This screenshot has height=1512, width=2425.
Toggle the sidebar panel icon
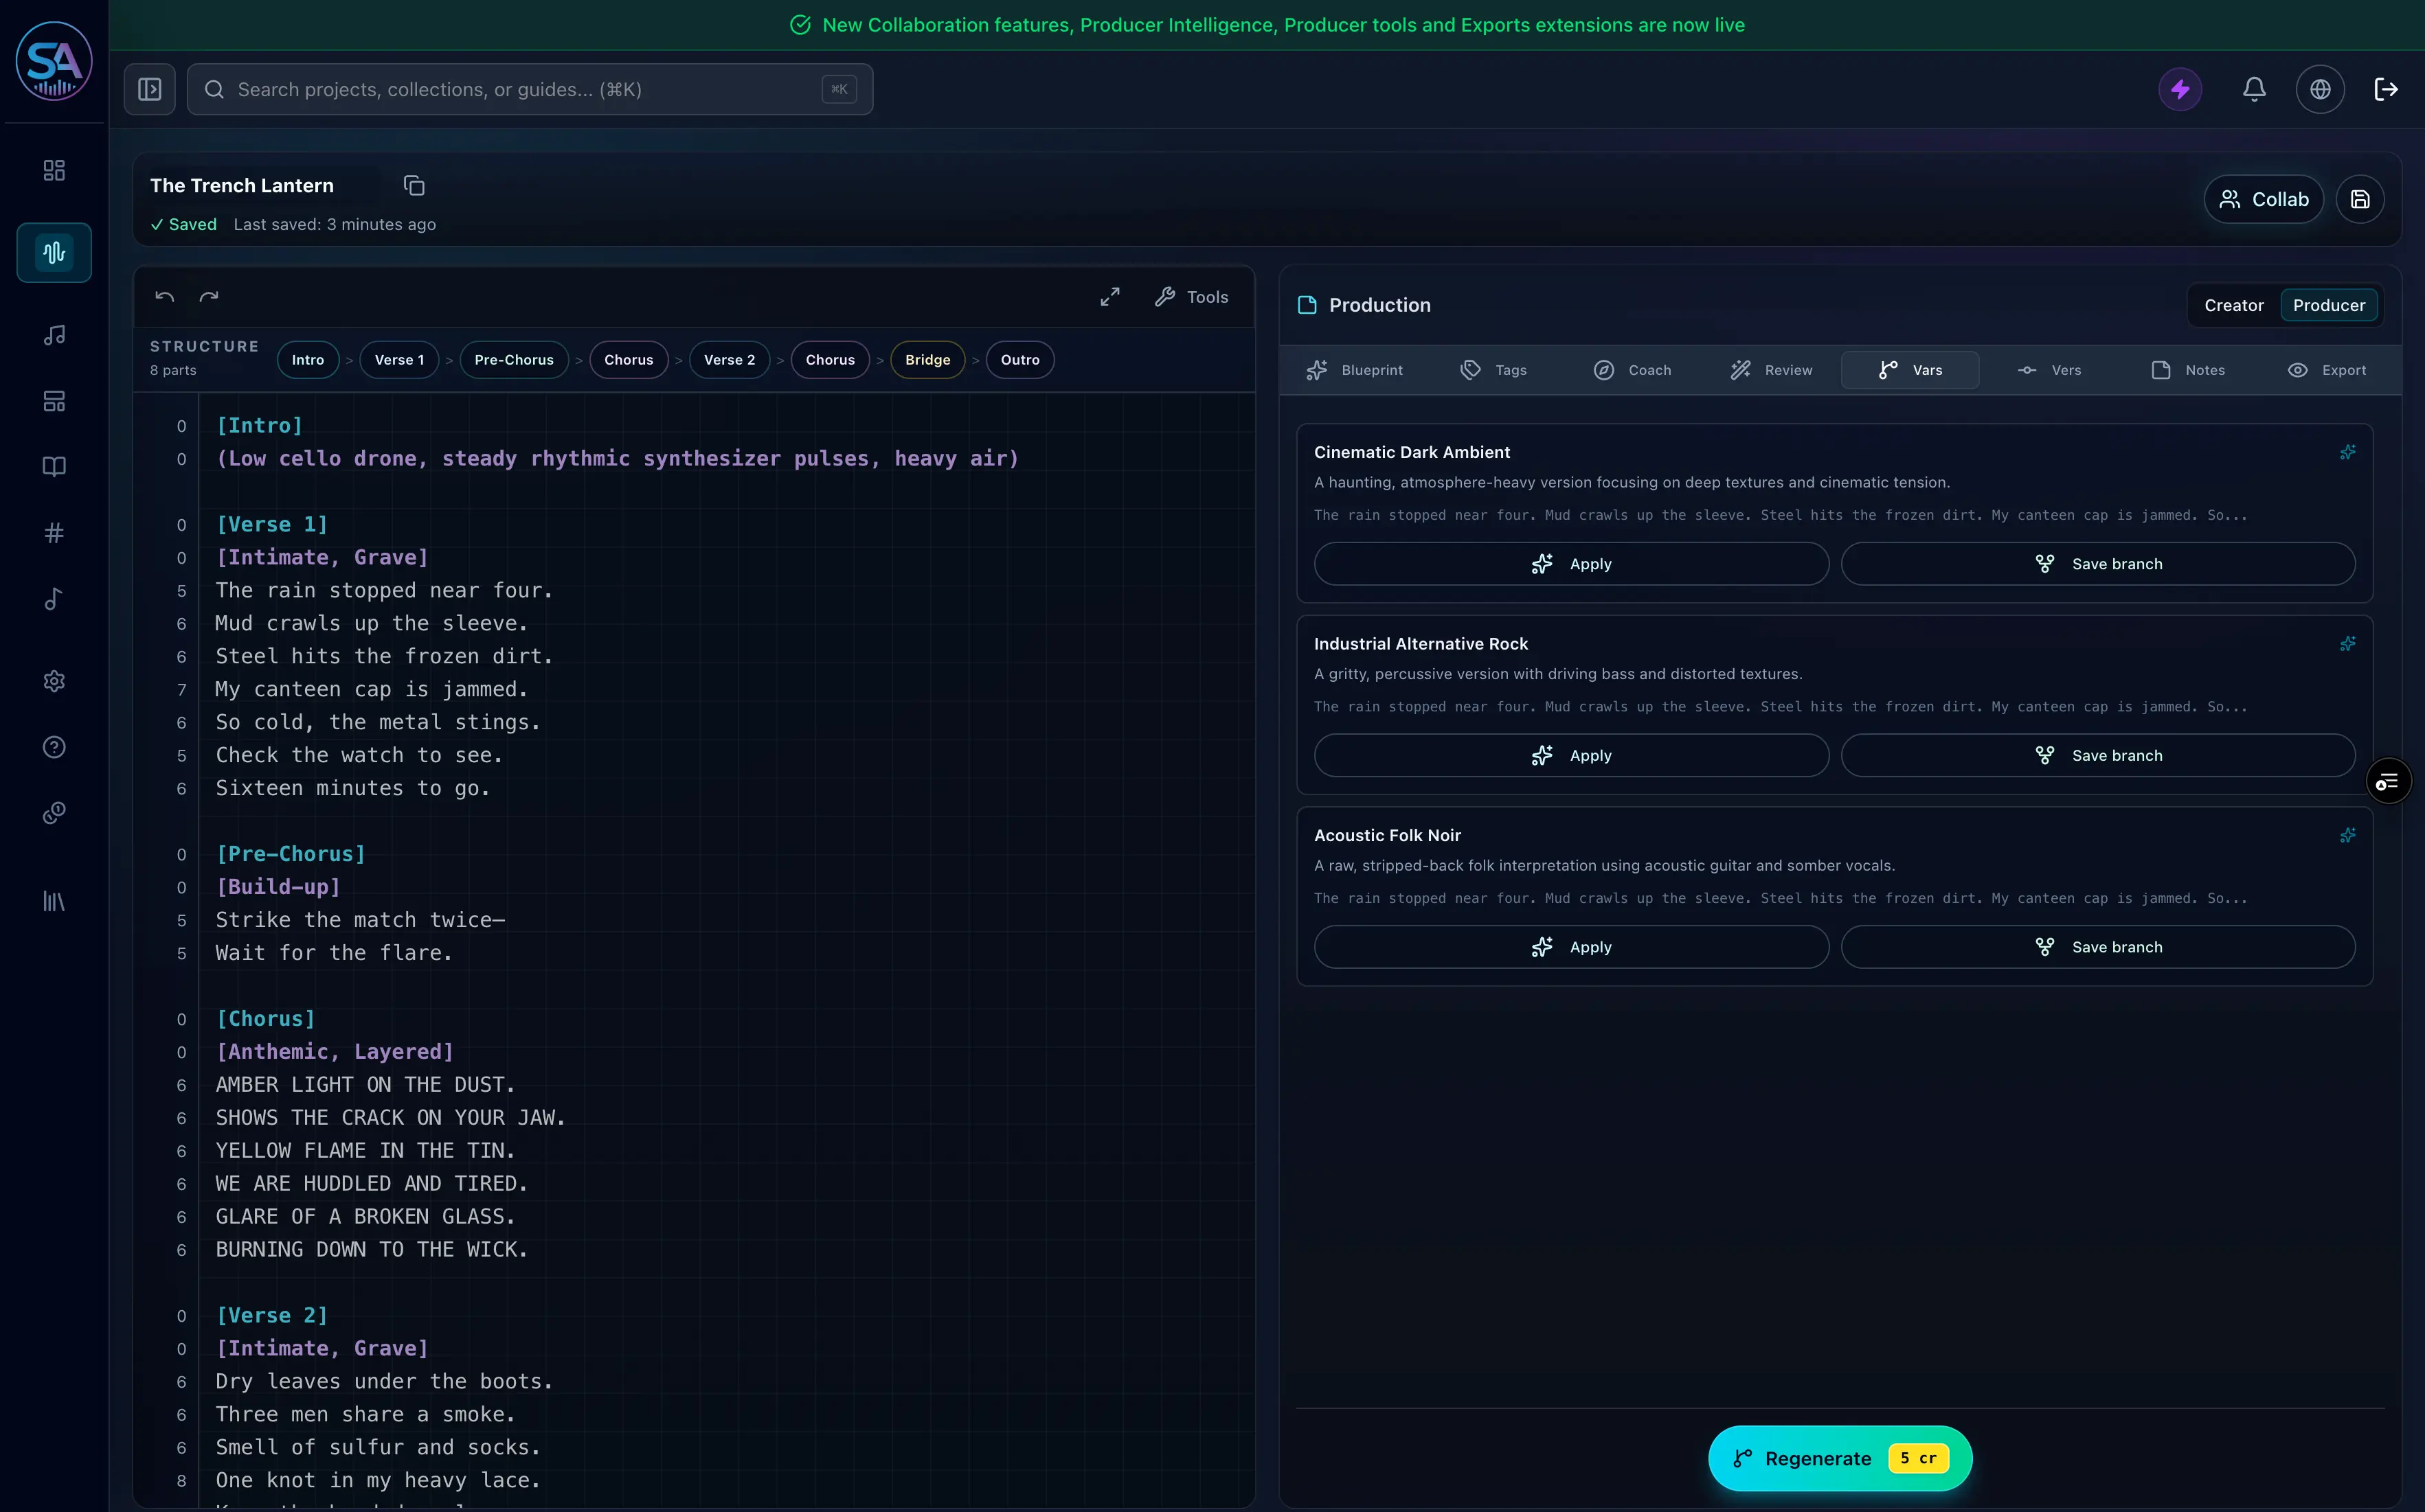tap(150, 90)
